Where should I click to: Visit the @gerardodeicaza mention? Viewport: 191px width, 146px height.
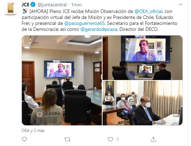pos(99,29)
